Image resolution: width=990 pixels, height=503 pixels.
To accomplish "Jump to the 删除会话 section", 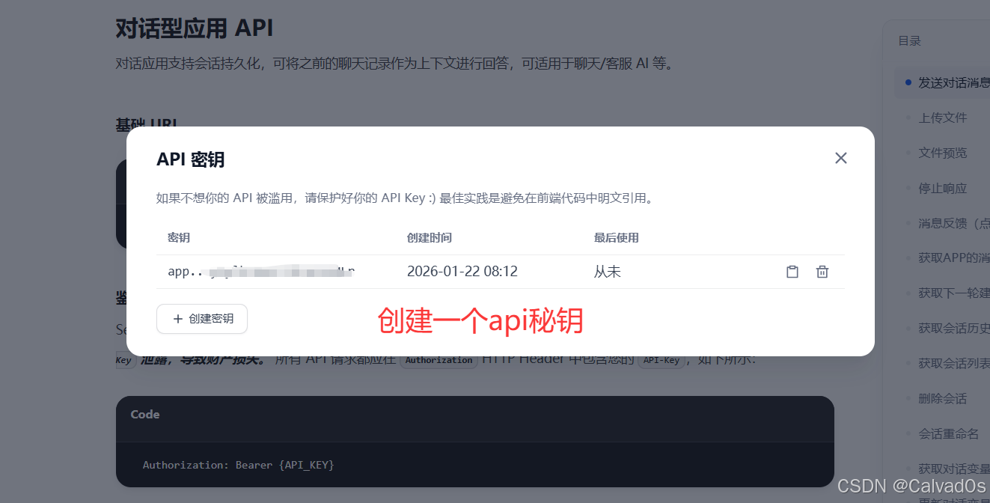I will 943,398.
